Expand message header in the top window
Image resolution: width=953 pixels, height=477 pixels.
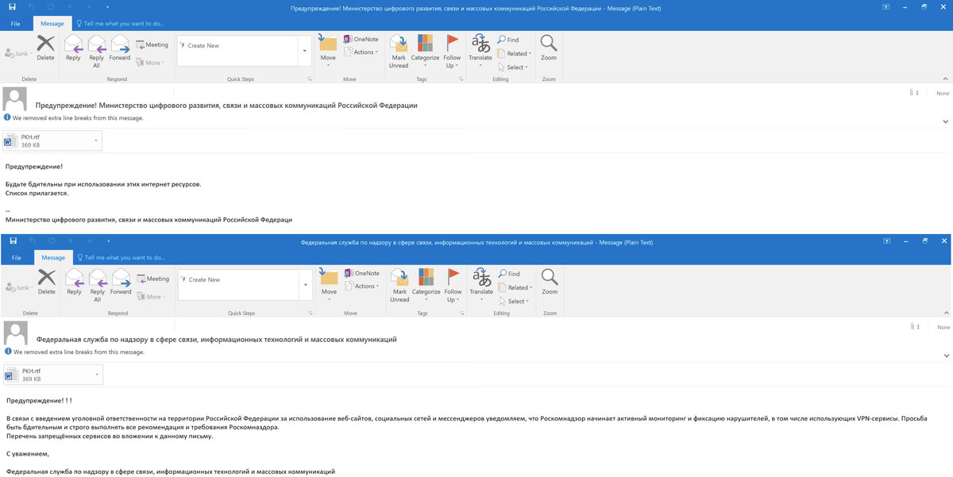[946, 121]
